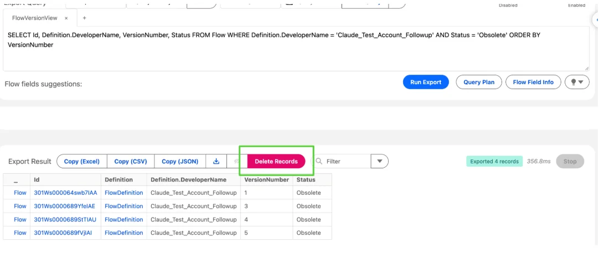Click the Delete Records button
Viewport: 599px width, 258px height.
(276, 161)
